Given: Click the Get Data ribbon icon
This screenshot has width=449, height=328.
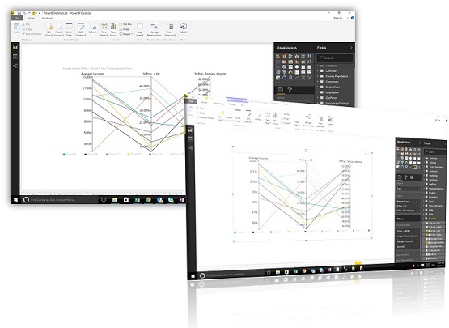Looking at the screenshot, I should click(x=49, y=30).
